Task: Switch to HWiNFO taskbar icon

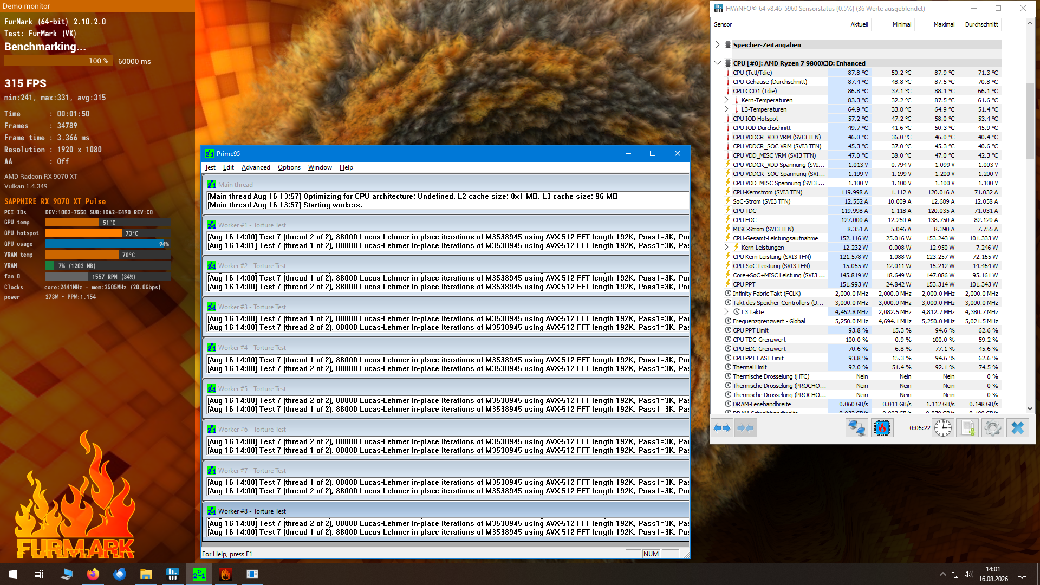Action: [x=173, y=574]
